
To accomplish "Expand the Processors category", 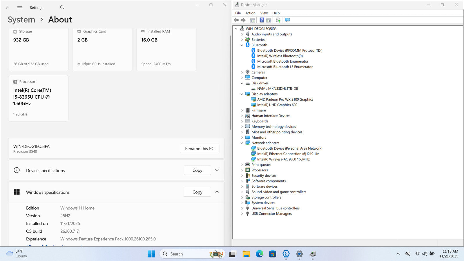I will pos(242,170).
